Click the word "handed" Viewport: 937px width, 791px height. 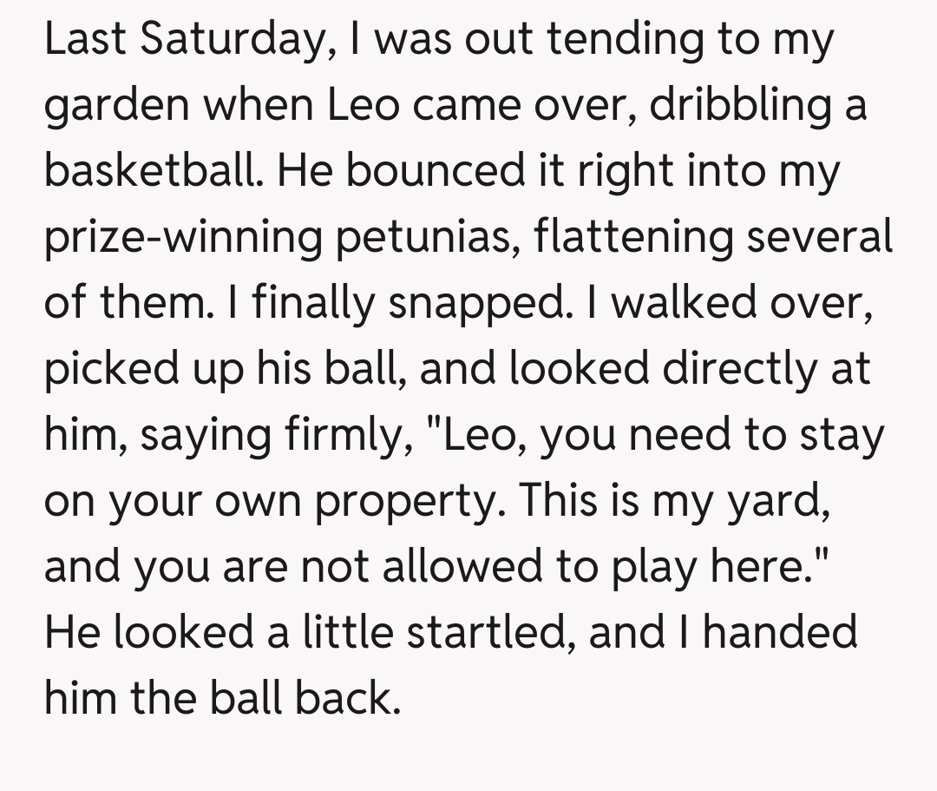pos(780,631)
